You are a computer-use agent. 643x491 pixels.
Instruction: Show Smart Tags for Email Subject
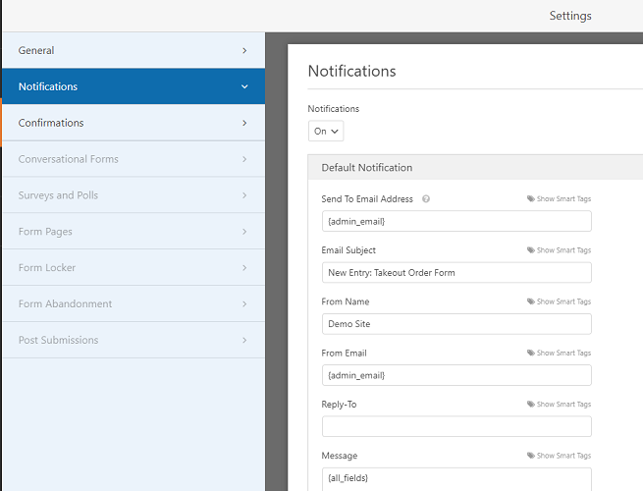[559, 250]
